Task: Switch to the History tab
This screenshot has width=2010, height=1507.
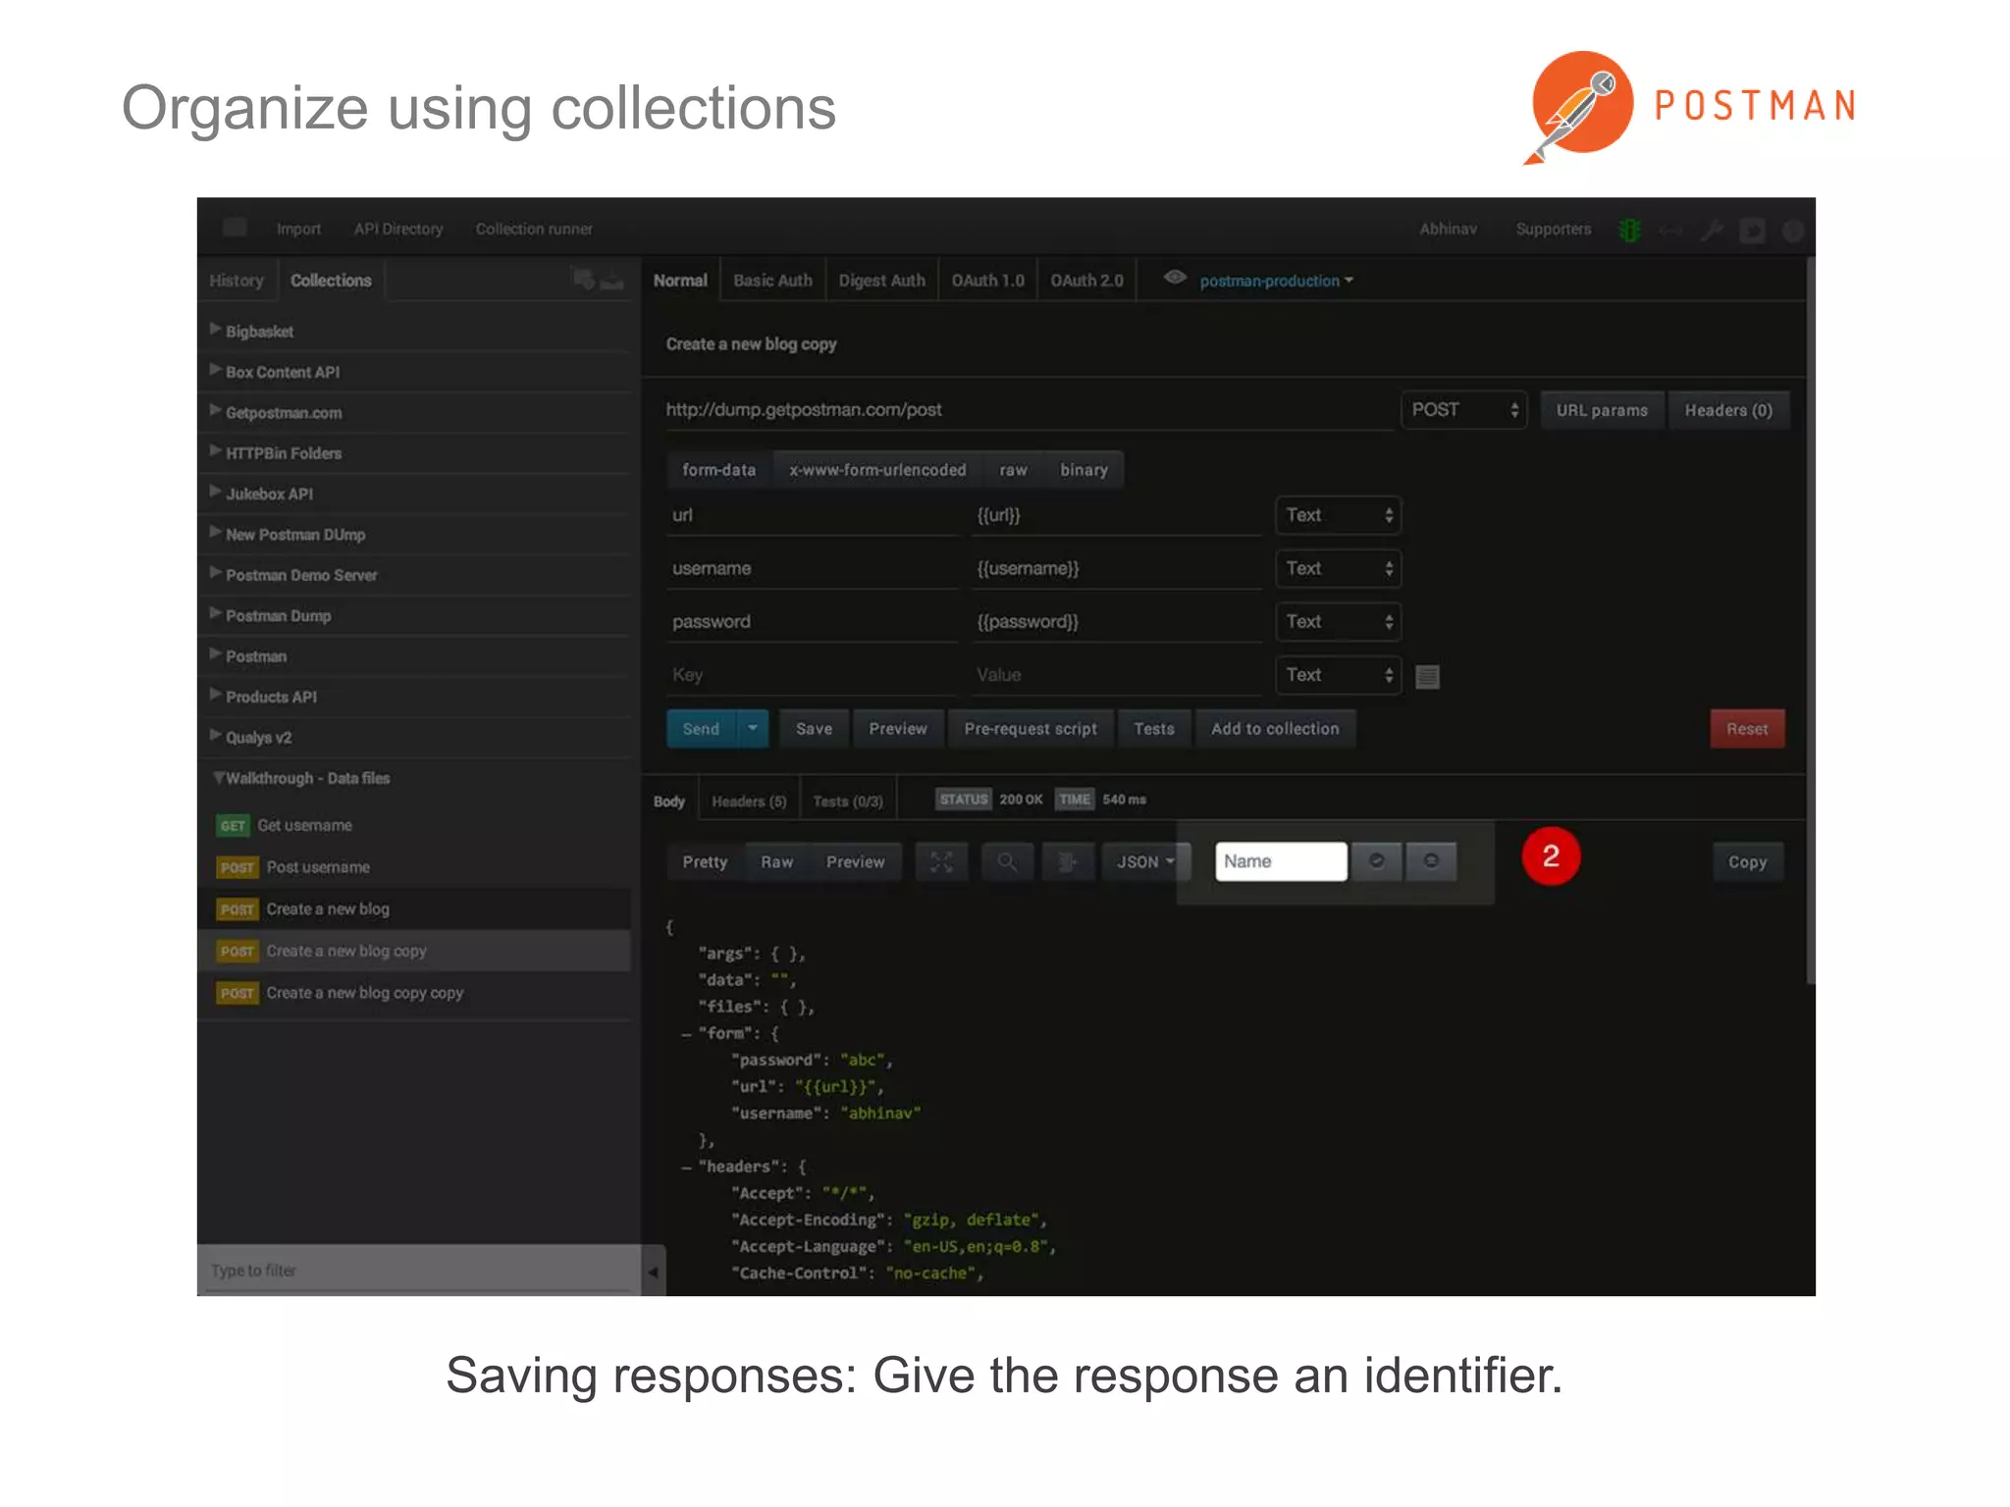Action: (x=237, y=281)
